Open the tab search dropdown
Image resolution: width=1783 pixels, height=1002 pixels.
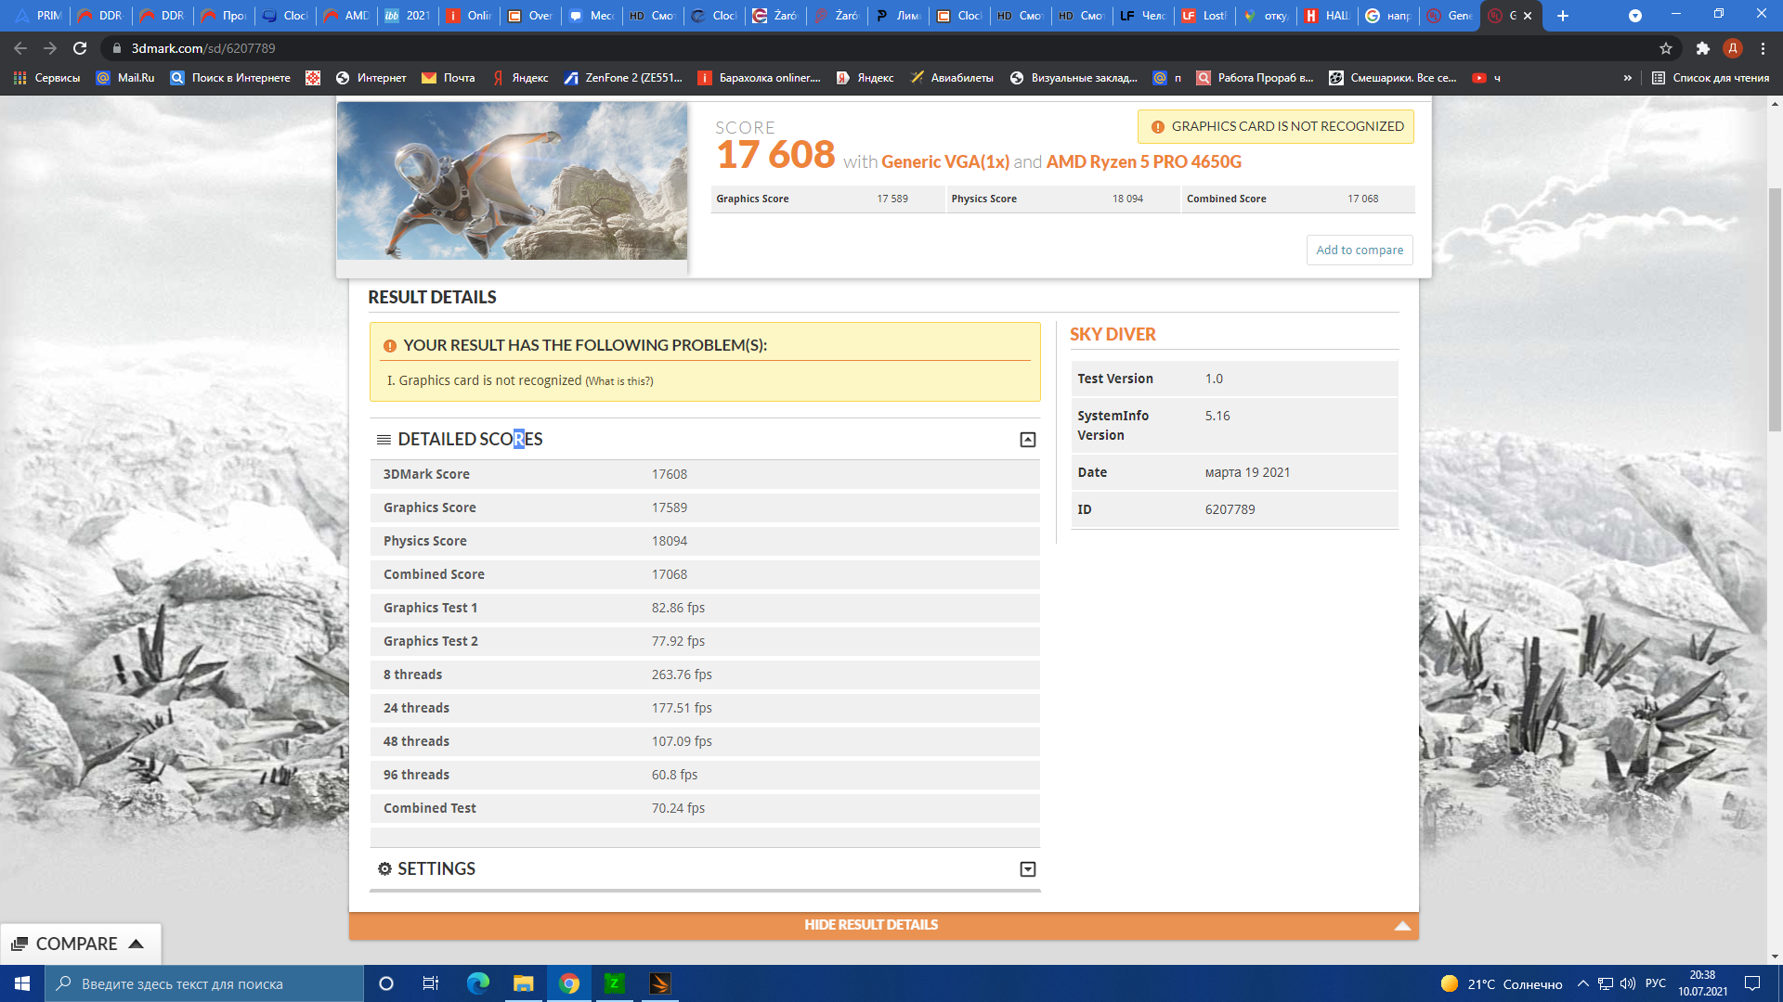(x=1635, y=16)
